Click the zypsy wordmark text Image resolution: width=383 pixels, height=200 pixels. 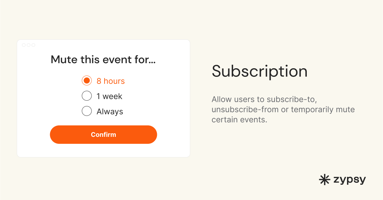(350, 180)
